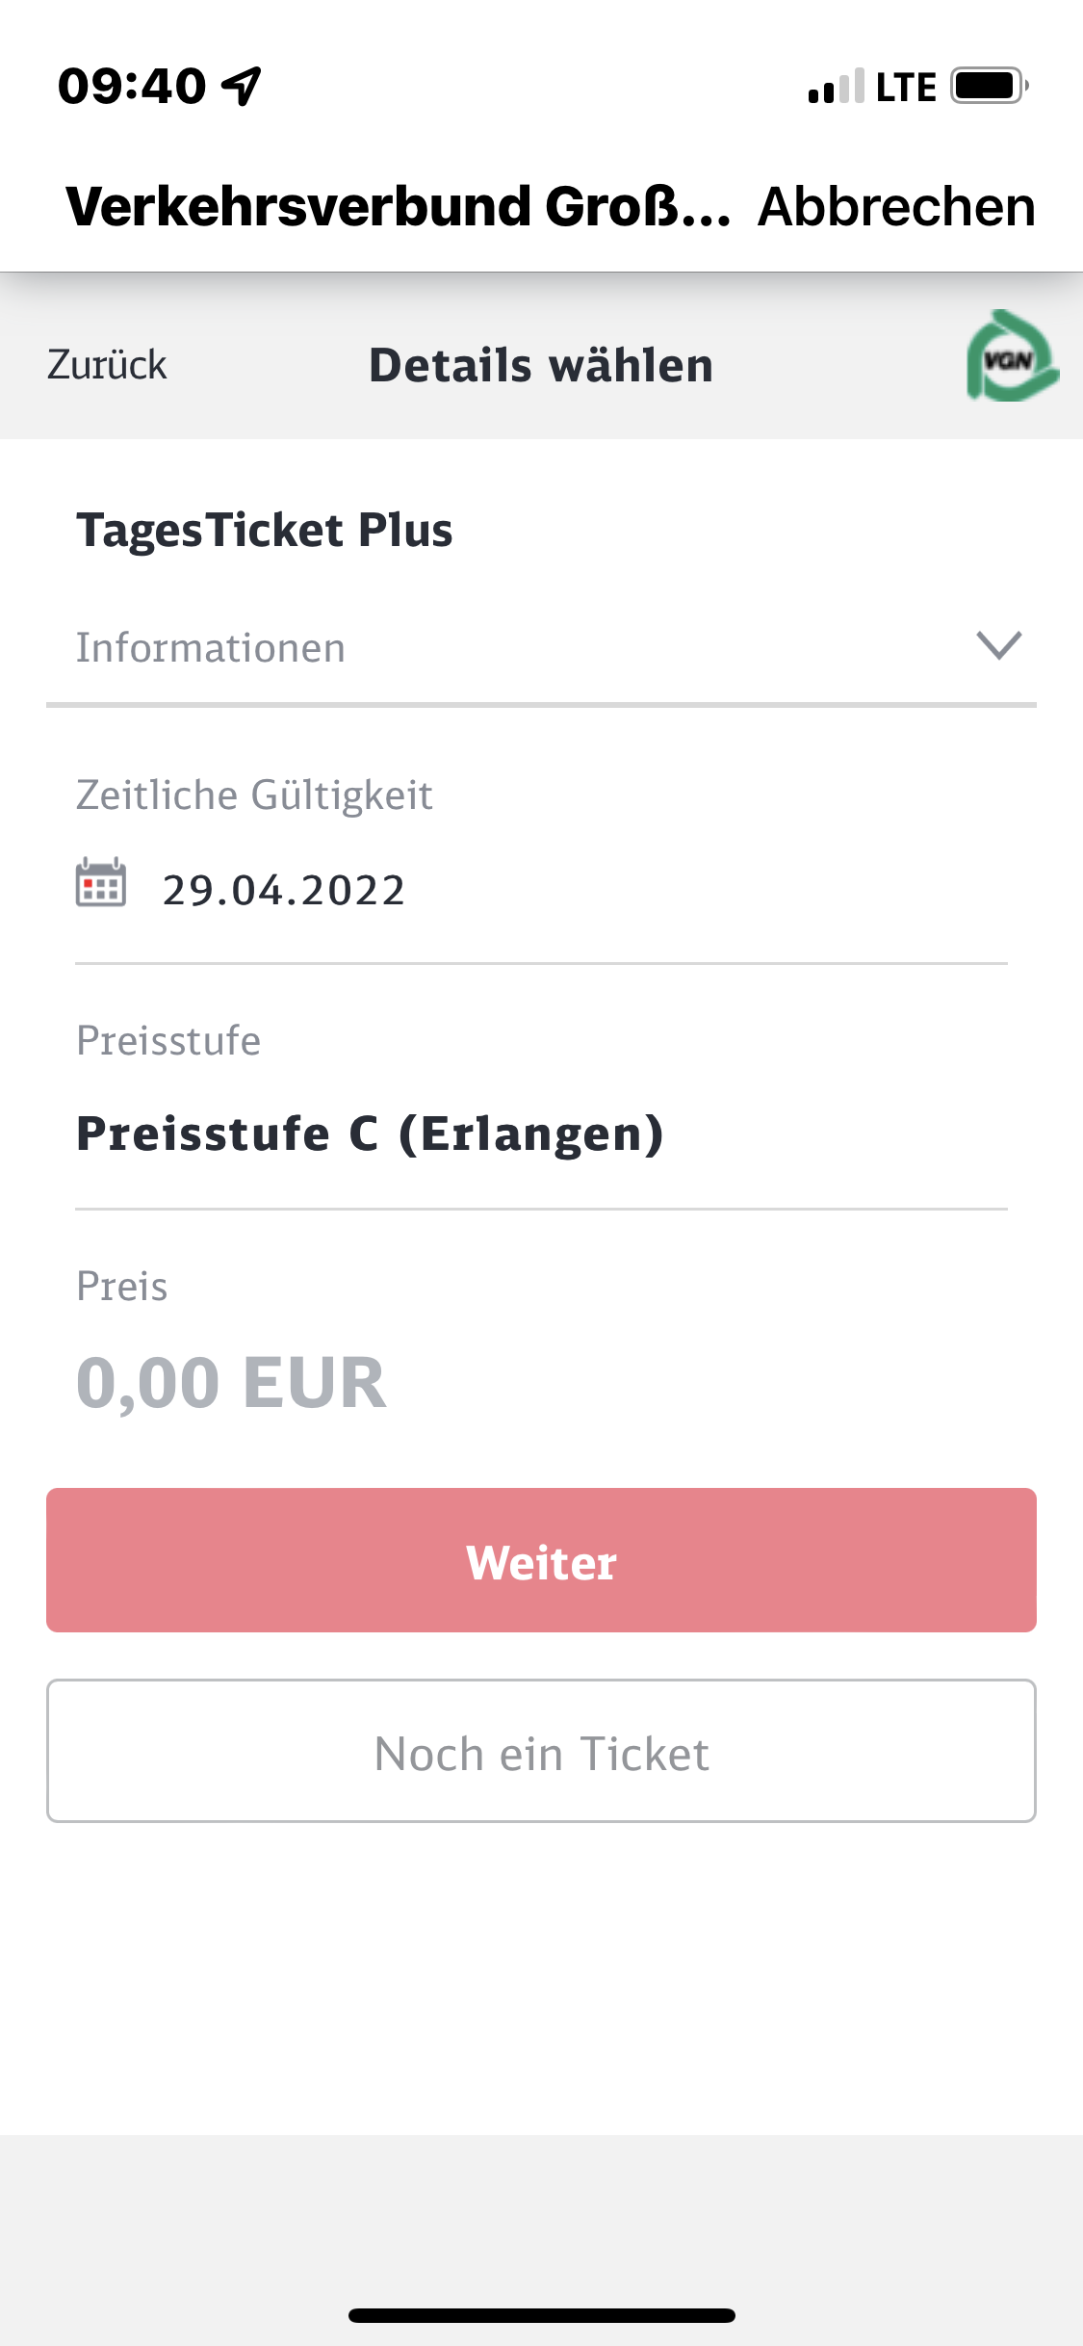The width and height of the screenshot is (1083, 2346).
Task: Open the Informationen section label
Action: pos(211,648)
